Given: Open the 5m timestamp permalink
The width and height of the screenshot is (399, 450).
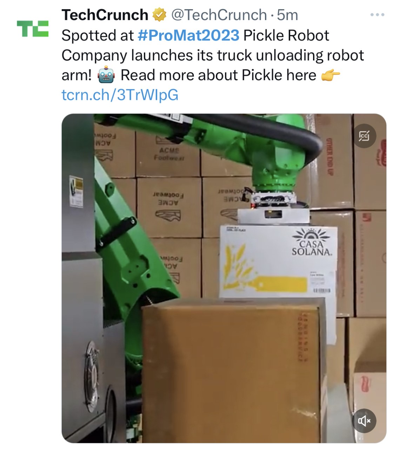Looking at the screenshot, I should tap(287, 15).
